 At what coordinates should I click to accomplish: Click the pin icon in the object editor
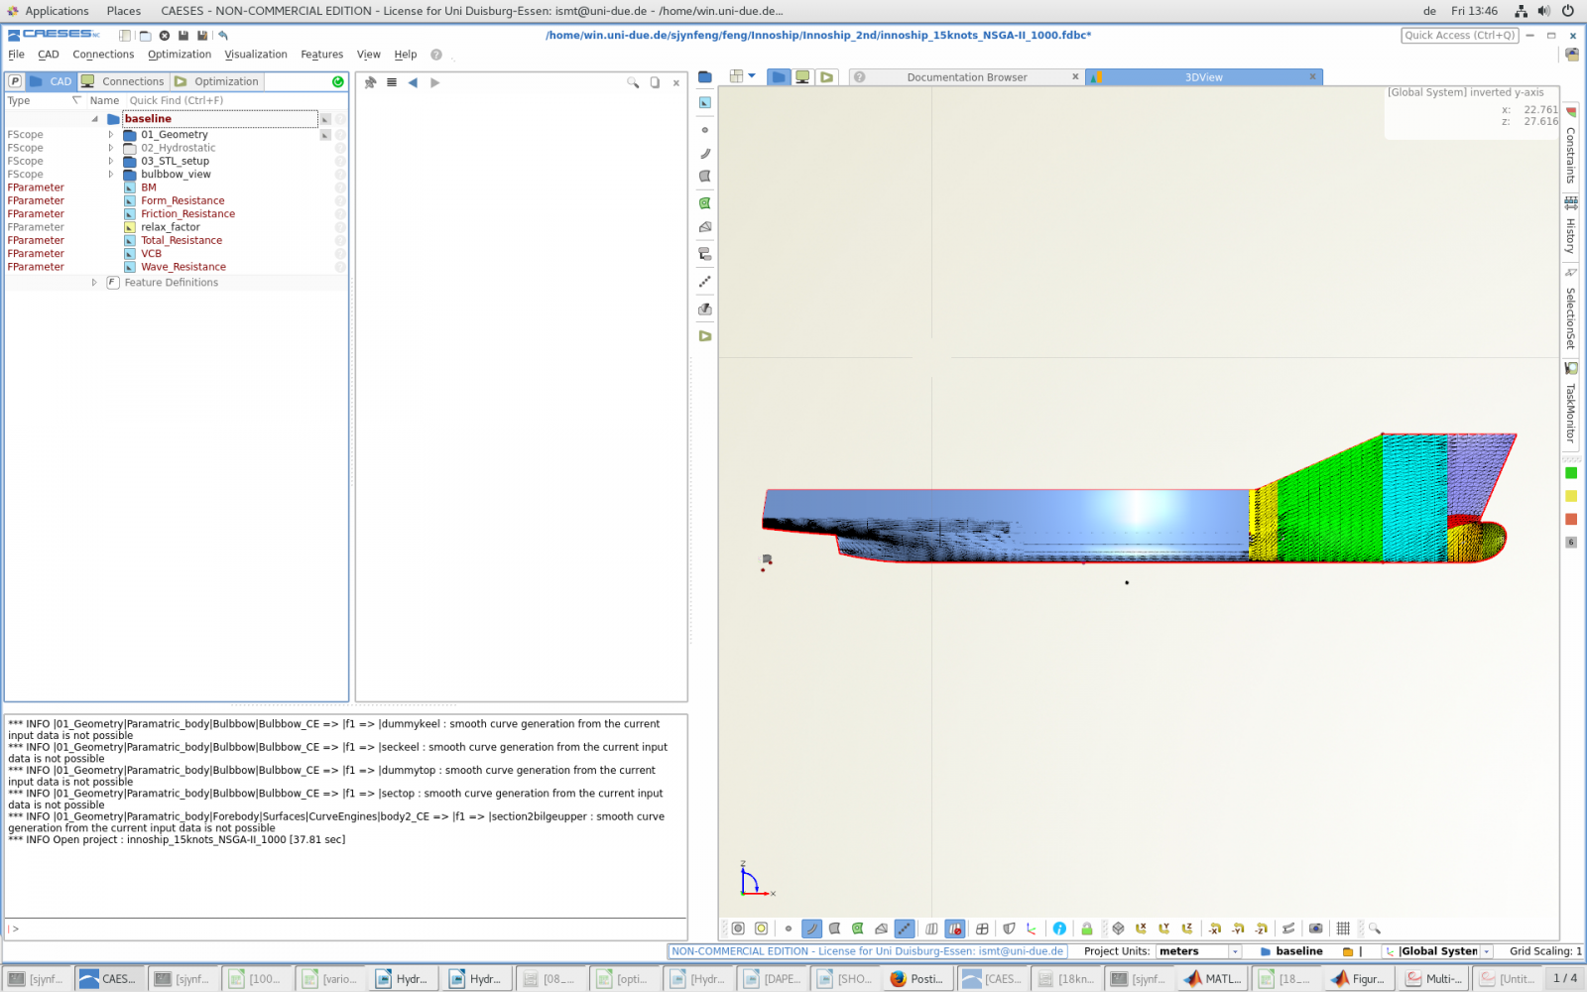click(x=370, y=82)
